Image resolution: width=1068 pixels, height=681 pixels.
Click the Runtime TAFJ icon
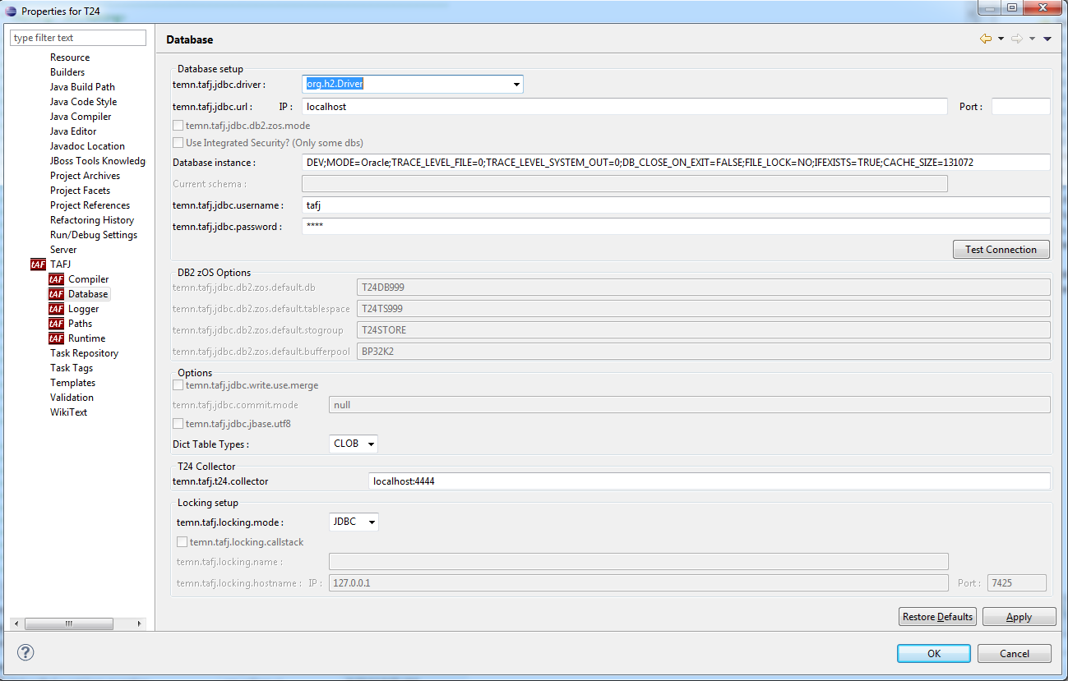click(x=56, y=338)
